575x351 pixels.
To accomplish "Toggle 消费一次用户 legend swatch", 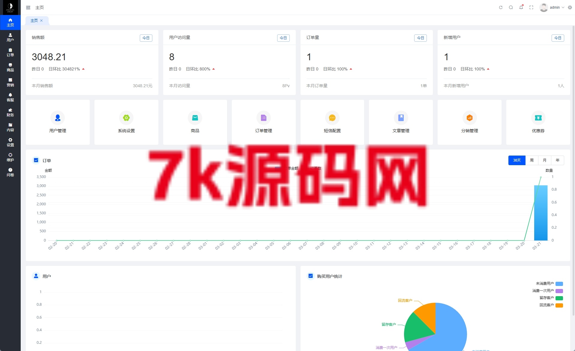I will pos(559,291).
